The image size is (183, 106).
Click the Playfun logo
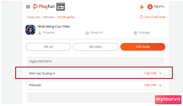pyautogui.click(x=43, y=7)
